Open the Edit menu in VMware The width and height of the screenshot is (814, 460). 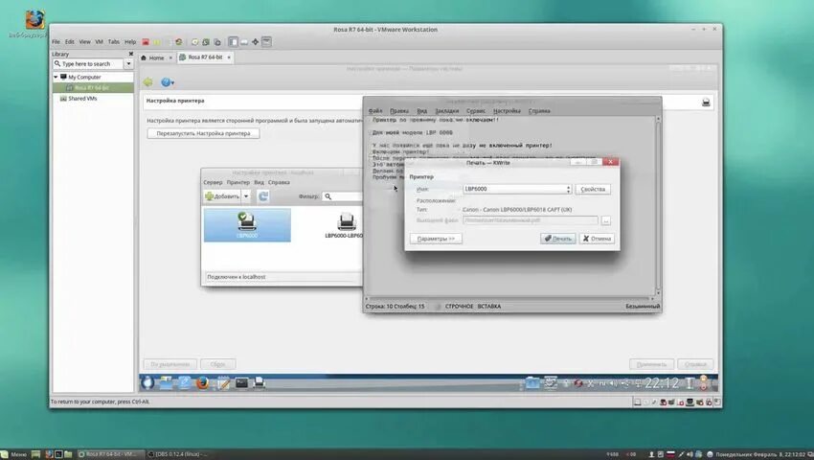70,41
